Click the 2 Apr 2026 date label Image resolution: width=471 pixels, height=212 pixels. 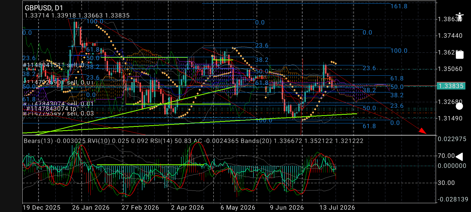point(188,208)
